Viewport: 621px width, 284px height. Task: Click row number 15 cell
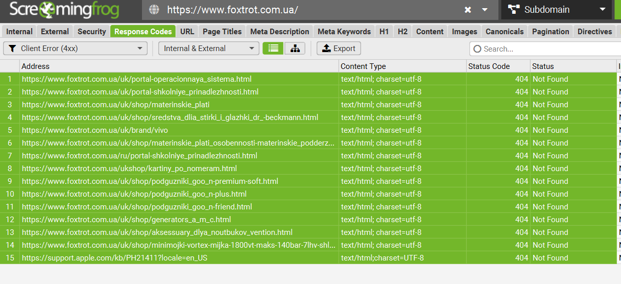[10, 257]
